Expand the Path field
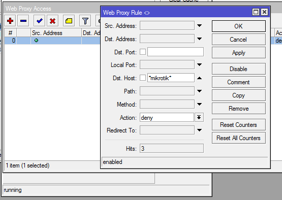This screenshot has width=282, height=200. [x=199, y=91]
